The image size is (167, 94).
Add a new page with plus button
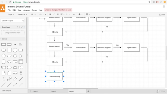point(88,91)
